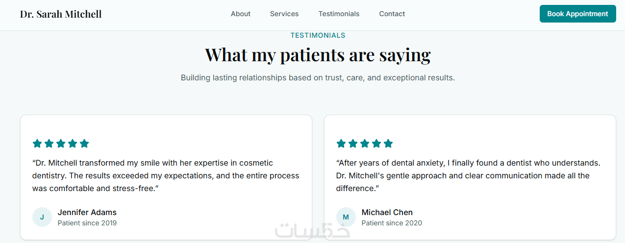Click the "What my patients are saying" heading
Image resolution: width=625 pixels, height=243 pixels.
coord(318,55)
